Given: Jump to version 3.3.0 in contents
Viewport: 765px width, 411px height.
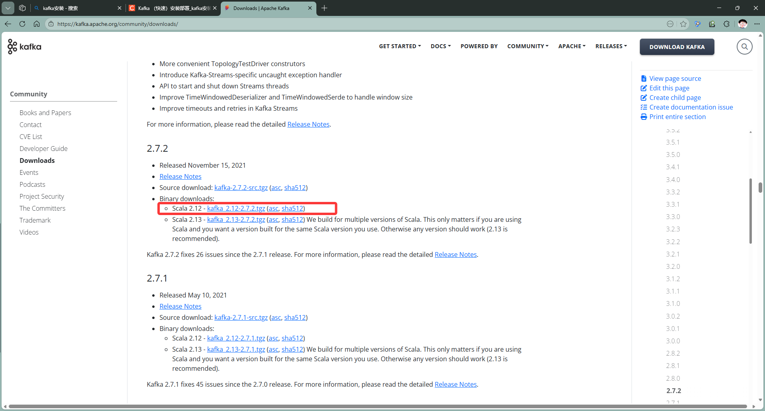Looking at the screenshot, I should pos(673,217).
